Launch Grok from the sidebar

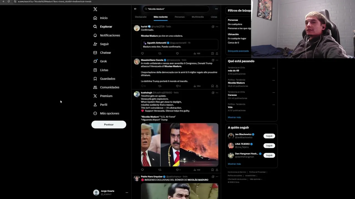(x=100, y=61)
